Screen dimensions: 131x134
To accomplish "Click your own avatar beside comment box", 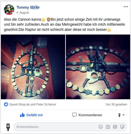I will [x=8, y=127].
